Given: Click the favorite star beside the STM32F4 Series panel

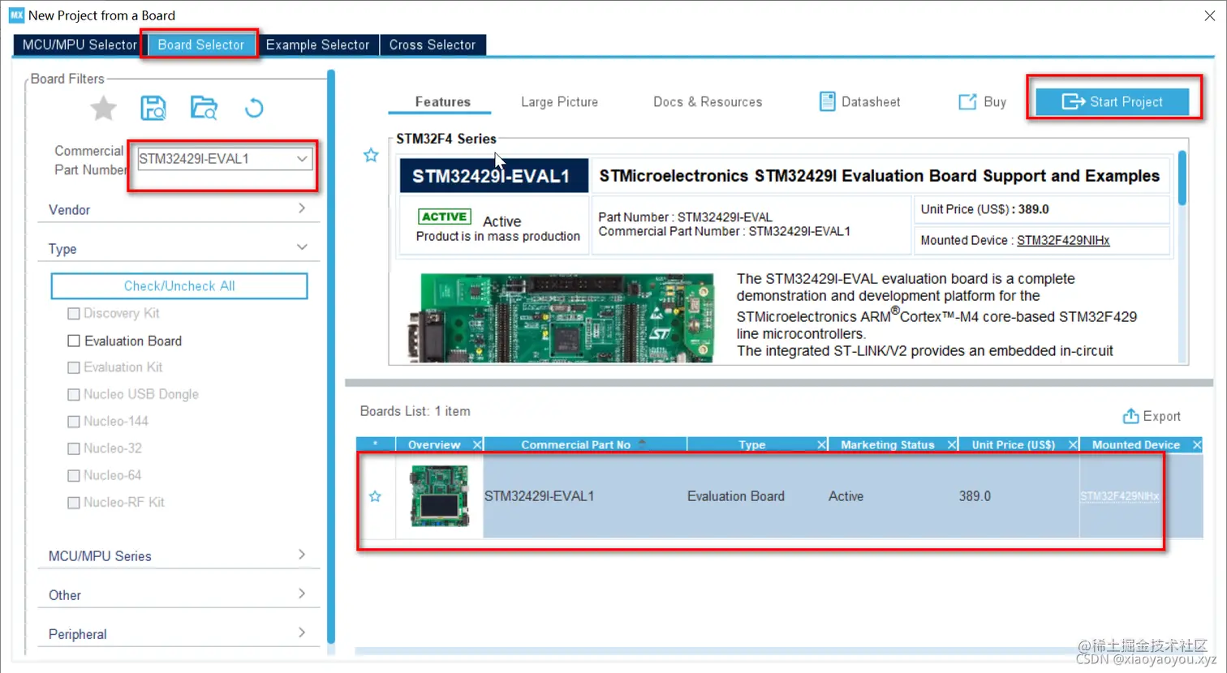Looking at the screenshot, I should (x=371, y=155).
